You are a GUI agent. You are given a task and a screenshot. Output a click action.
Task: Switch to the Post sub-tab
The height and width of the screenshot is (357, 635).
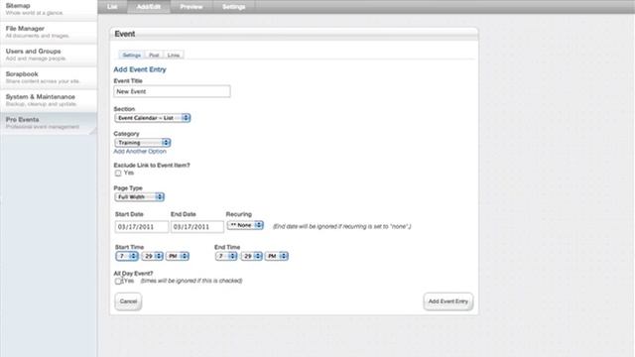pyautogui.click(x=154, y=56)
